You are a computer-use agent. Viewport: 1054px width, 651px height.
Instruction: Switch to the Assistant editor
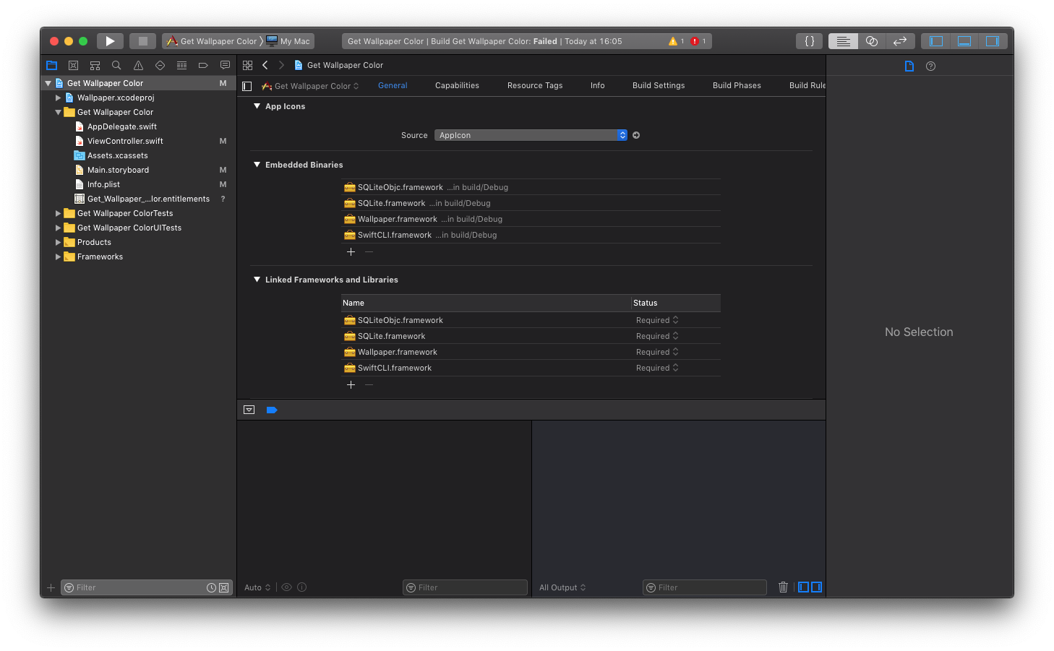click(x=872, y=41)
